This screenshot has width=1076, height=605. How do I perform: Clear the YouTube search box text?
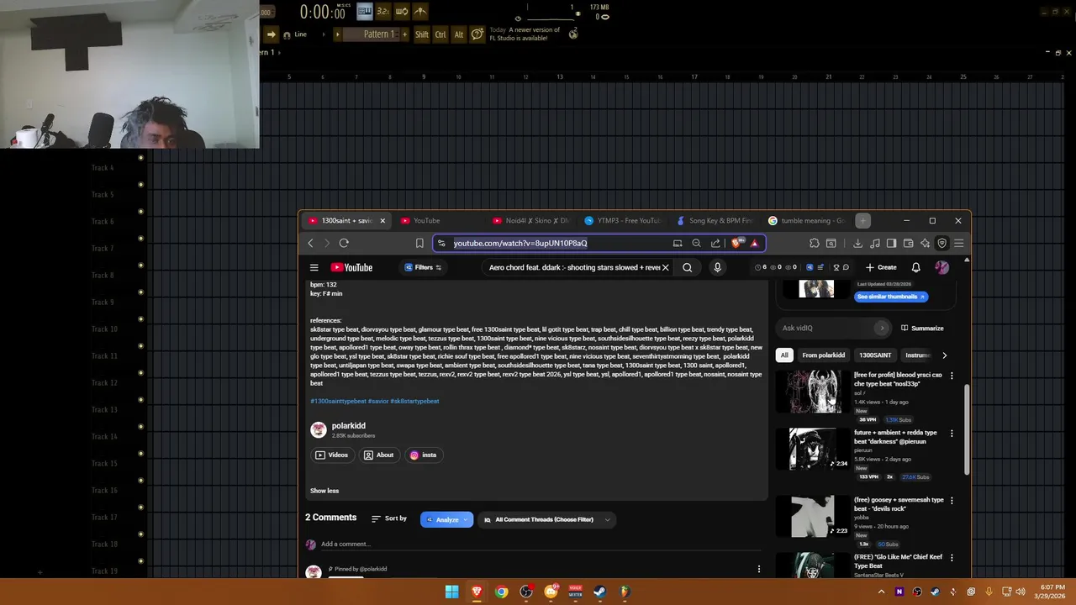pos(665,267)
